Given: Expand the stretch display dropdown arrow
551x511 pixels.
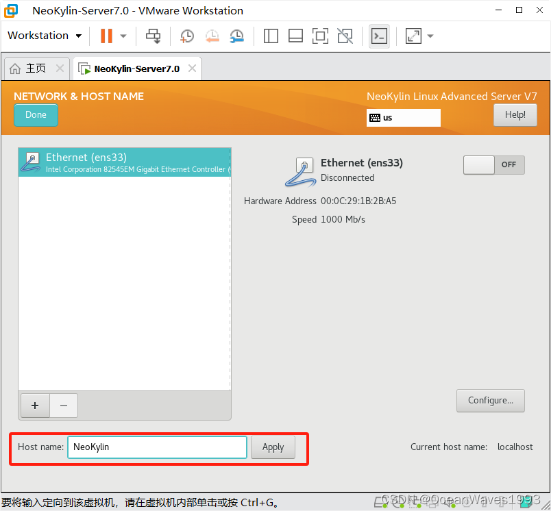Looking at the screenshot, I should click(x=430, y=36).
